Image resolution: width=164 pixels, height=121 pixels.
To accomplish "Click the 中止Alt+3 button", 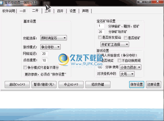I will click(x=71, y=84).
